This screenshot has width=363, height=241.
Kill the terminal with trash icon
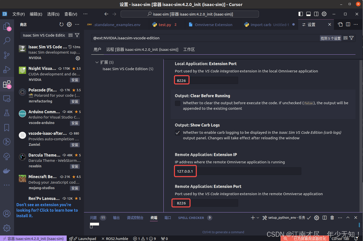332,218
